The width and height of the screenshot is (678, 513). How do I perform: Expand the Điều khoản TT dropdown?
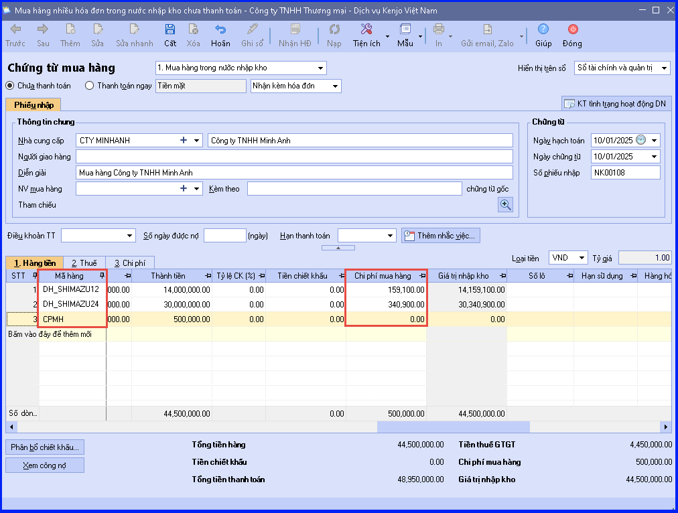129,236
